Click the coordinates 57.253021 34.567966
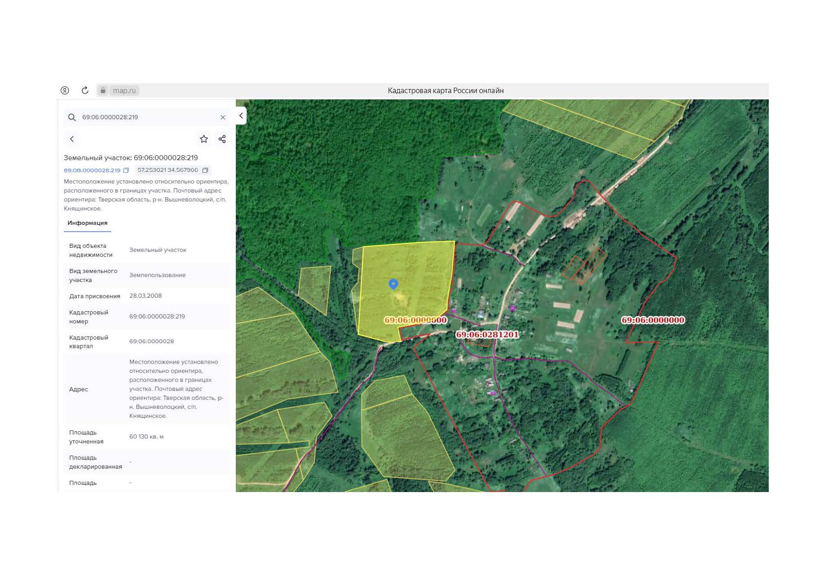The width and height of the screenshot is (816, 573). tap(168, 170)
